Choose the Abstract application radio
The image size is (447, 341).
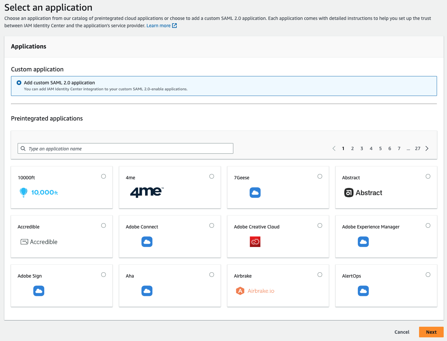pos(428,176)
